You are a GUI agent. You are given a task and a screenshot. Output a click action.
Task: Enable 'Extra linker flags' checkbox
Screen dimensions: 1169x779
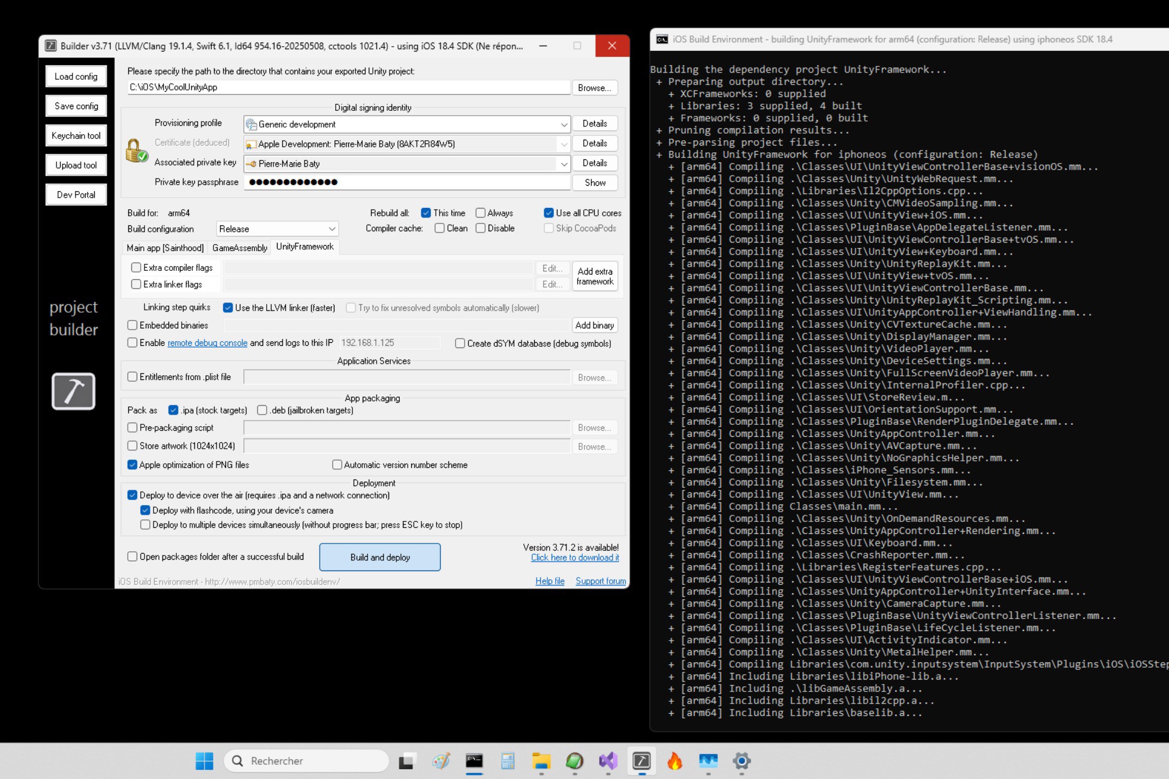[x=136, y=284]
